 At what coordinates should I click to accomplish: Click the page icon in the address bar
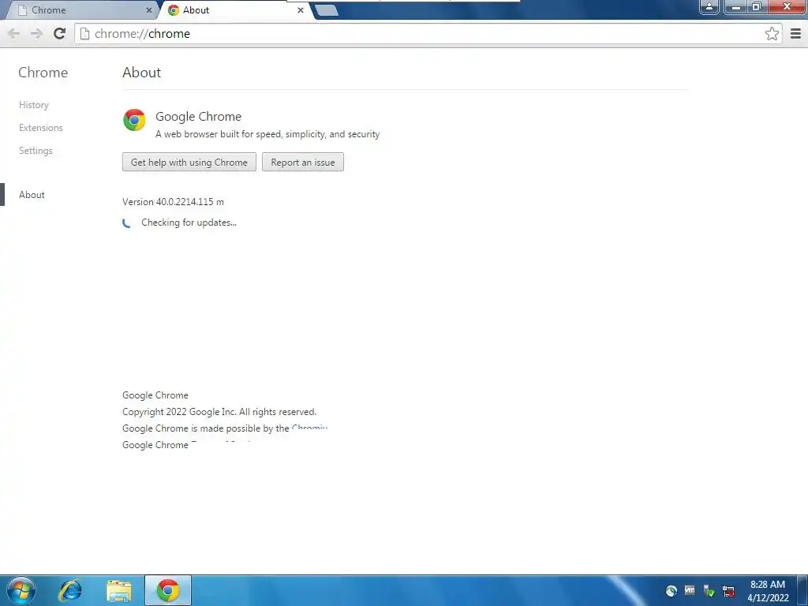pyautogui.click(x=85, y=33)
